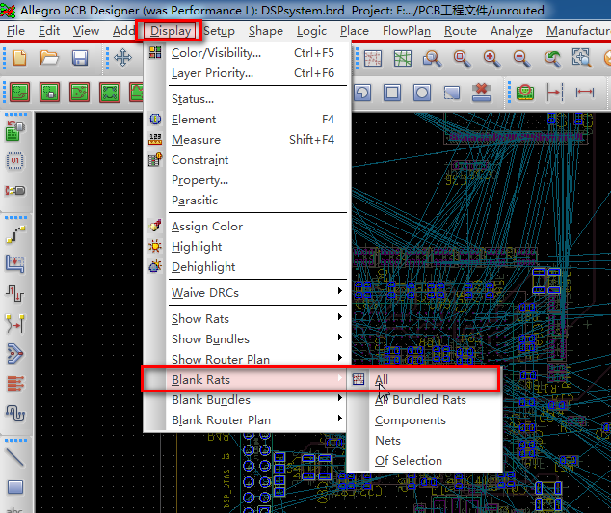Click the Place Manual component icon

(x=15, y=130)
